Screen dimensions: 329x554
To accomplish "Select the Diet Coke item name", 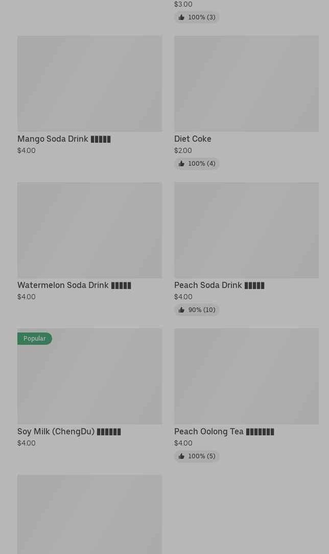I will click(193, 139).
